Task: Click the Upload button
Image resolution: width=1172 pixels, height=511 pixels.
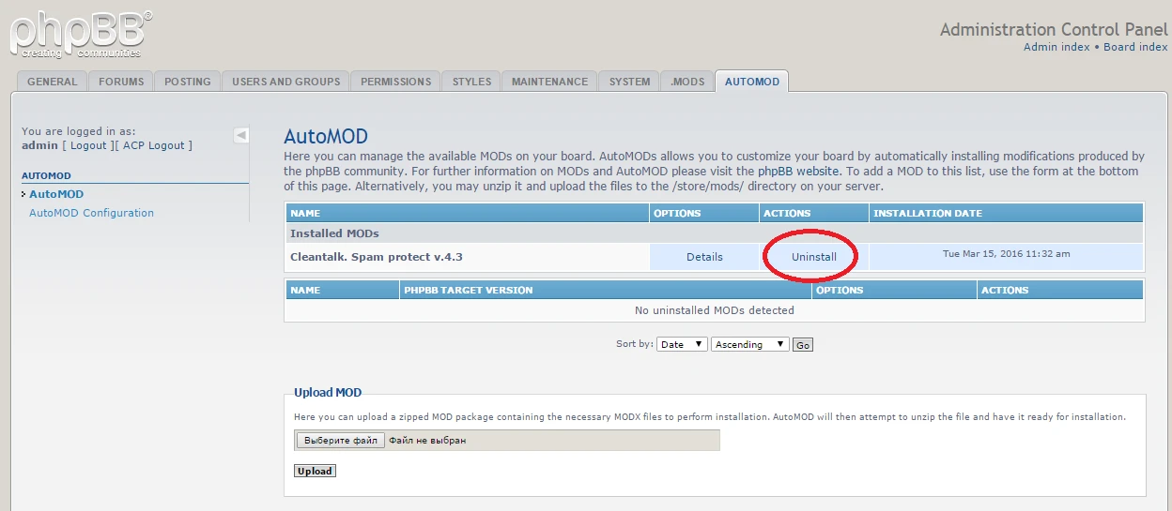Action: point(315,471)
